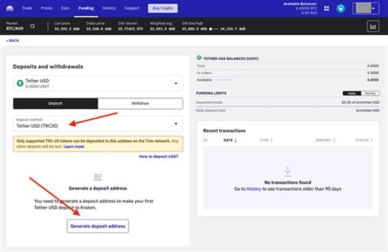This screenshot has height=252, width=388.
Task: Click the download arrow in empty transactions
Action: 287,171
